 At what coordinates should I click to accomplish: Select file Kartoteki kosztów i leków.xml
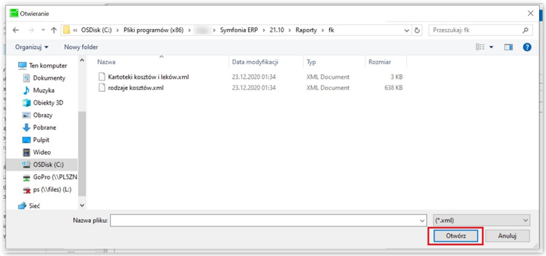point(148,77)
